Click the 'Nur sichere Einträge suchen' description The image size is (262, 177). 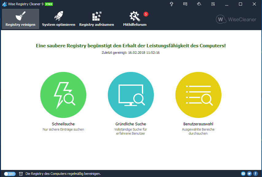pyautogui.click(x=63, y=129)
